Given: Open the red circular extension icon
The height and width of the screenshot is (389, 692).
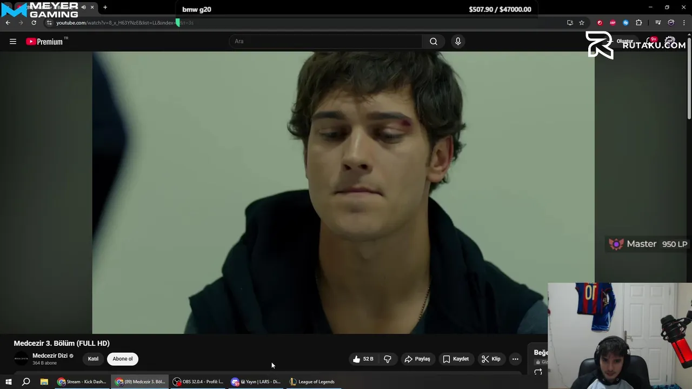Looking at the screenshot, I should coord(600,23).
